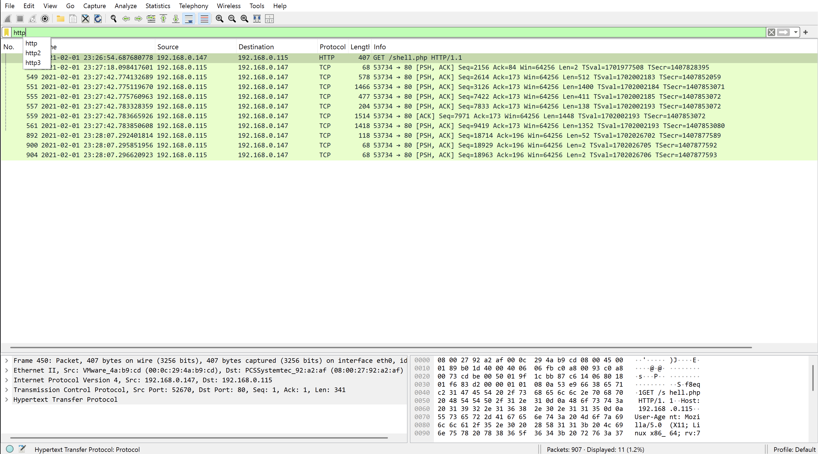
Task: Toggle auto-scroll during live capture
Action: tap(189, 19)
